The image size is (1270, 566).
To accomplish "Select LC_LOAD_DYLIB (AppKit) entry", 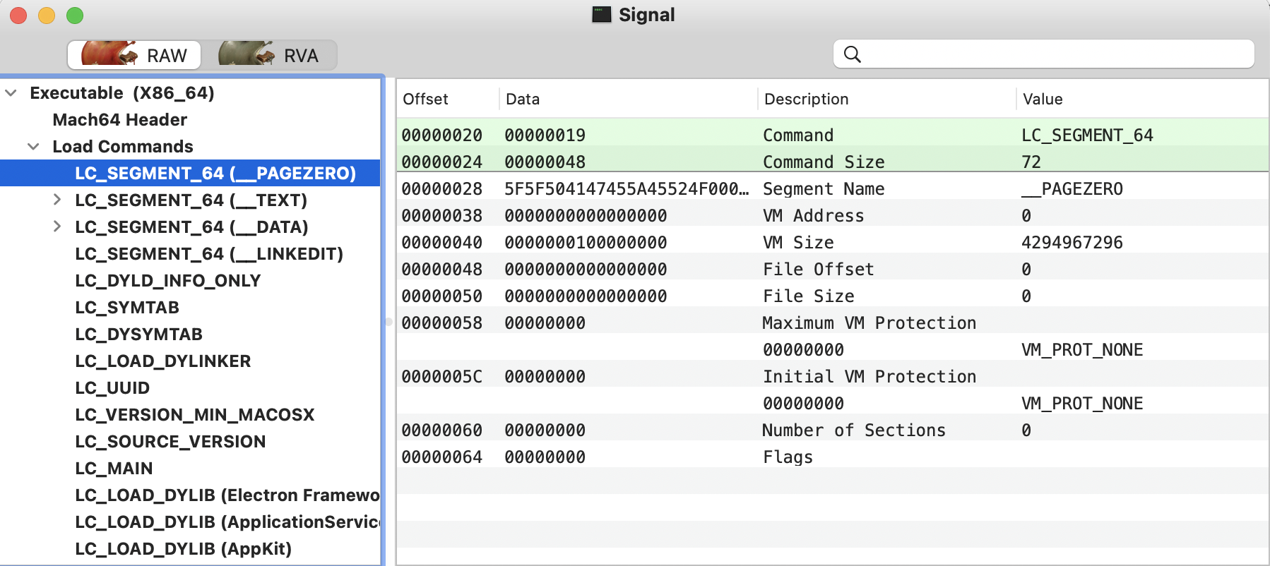I will (183, 549).
